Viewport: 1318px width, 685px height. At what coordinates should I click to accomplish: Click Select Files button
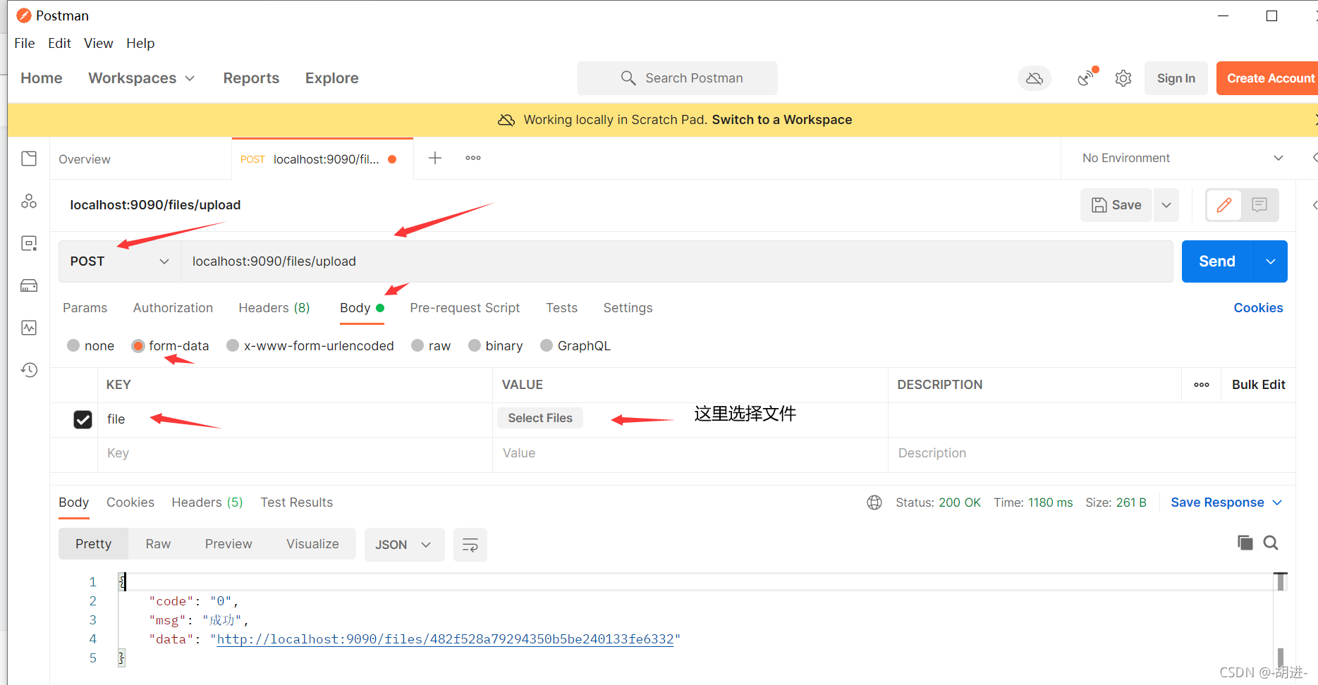click(x=540, y=418)
